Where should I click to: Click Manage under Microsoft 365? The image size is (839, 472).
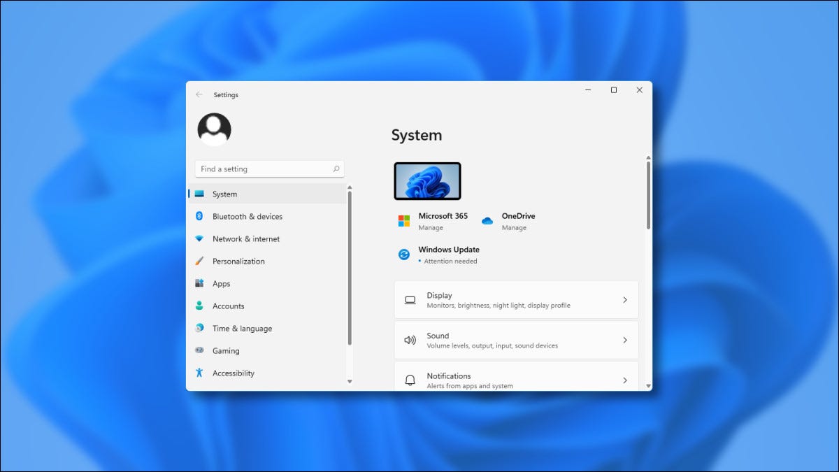click(430, 227)
